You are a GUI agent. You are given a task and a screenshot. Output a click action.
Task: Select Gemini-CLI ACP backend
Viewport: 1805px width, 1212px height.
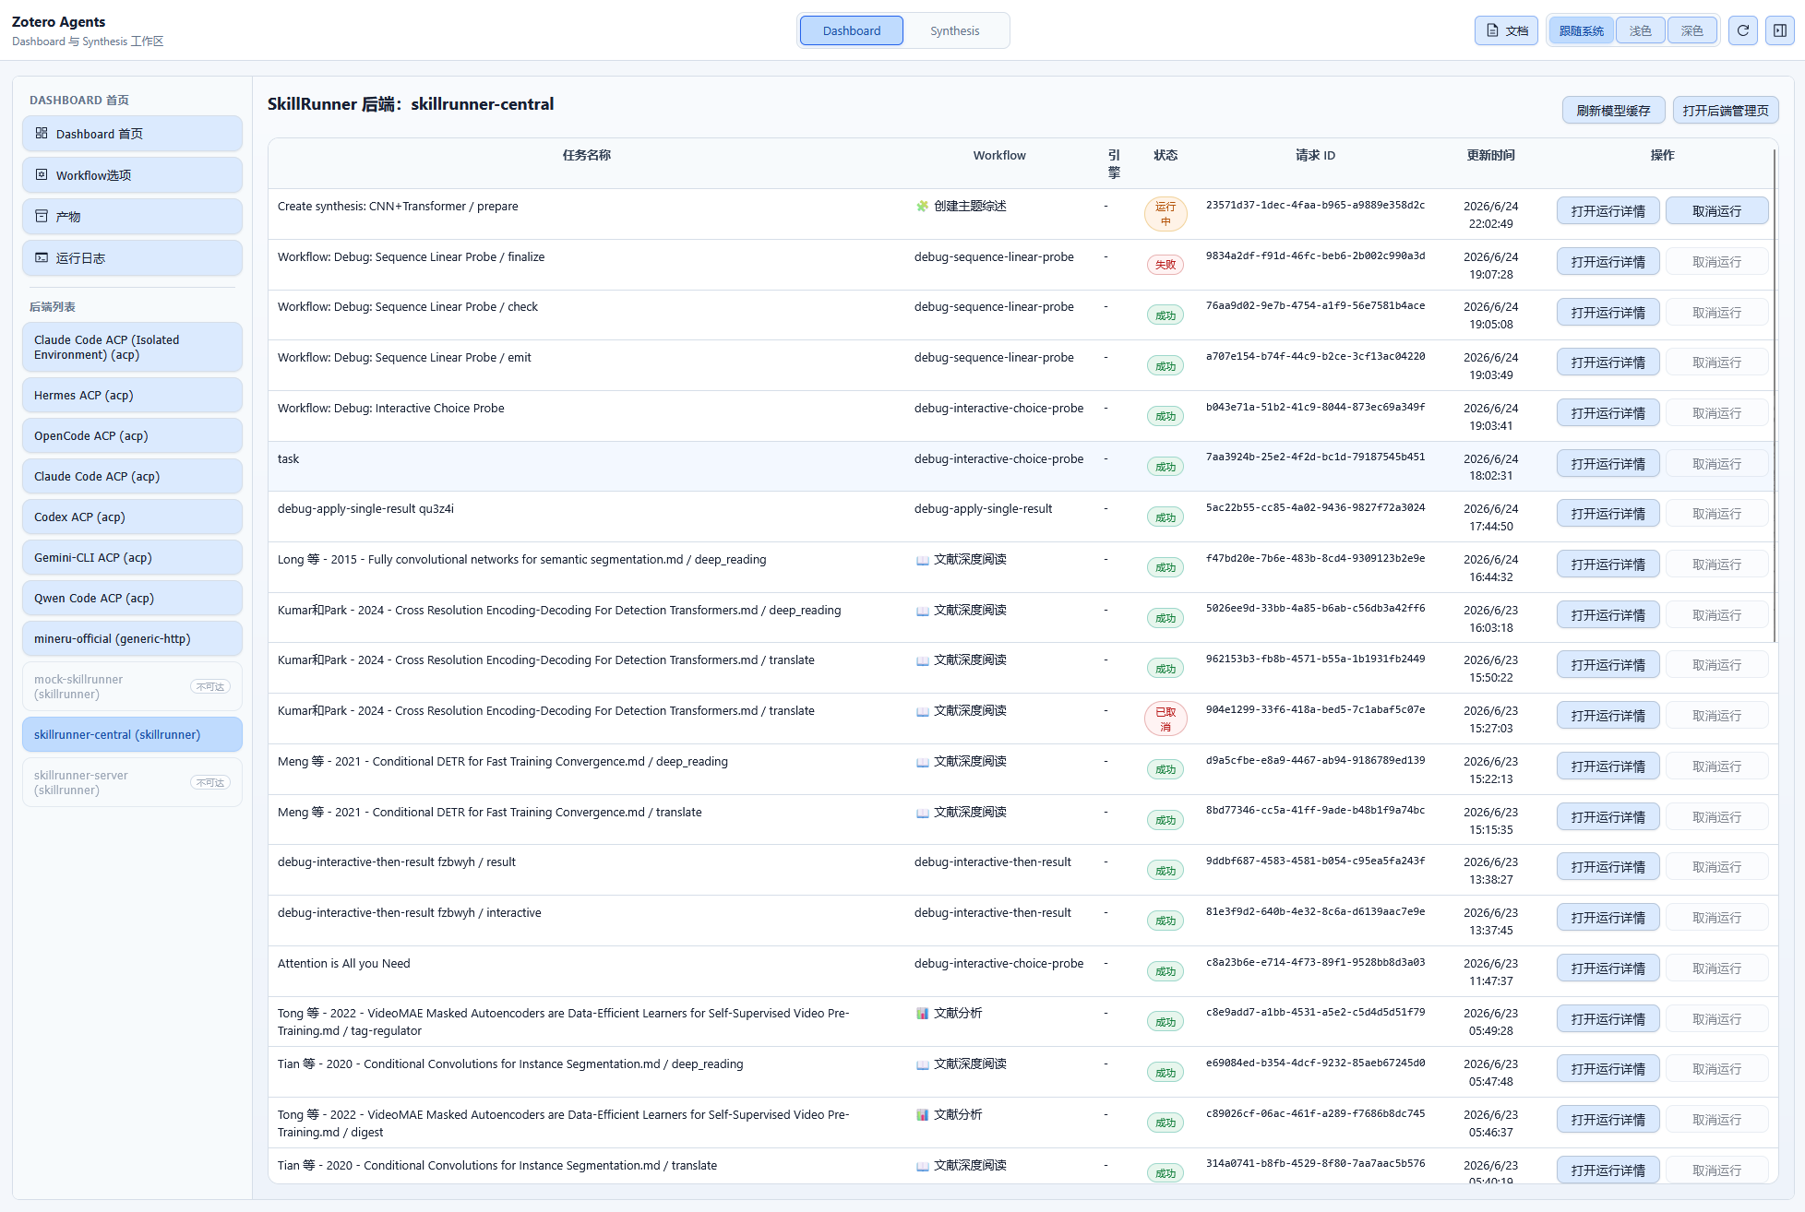[x=132, y=557]
